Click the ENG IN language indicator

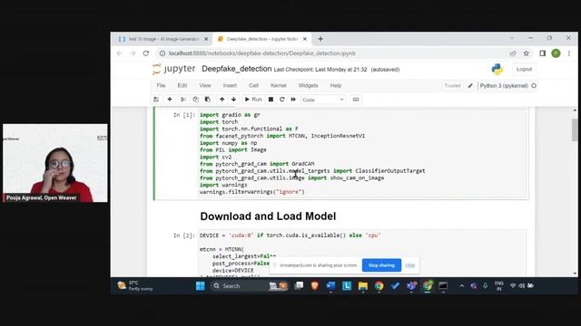[x=498, y=286]
